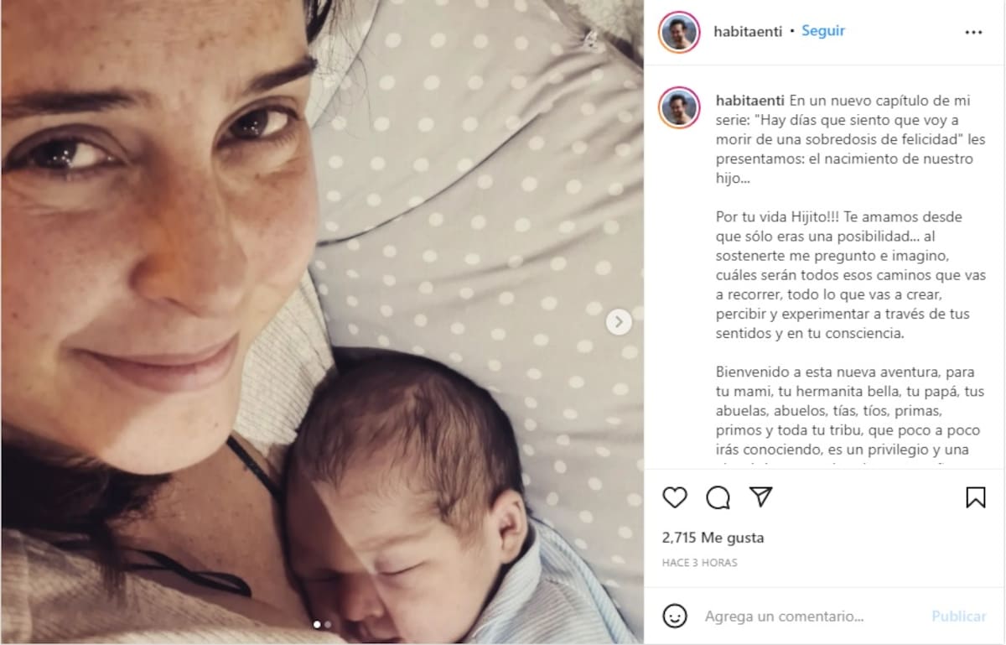1006x645 pixels.
Task: Share post using the paper plane icon
Action: point(760,497)
